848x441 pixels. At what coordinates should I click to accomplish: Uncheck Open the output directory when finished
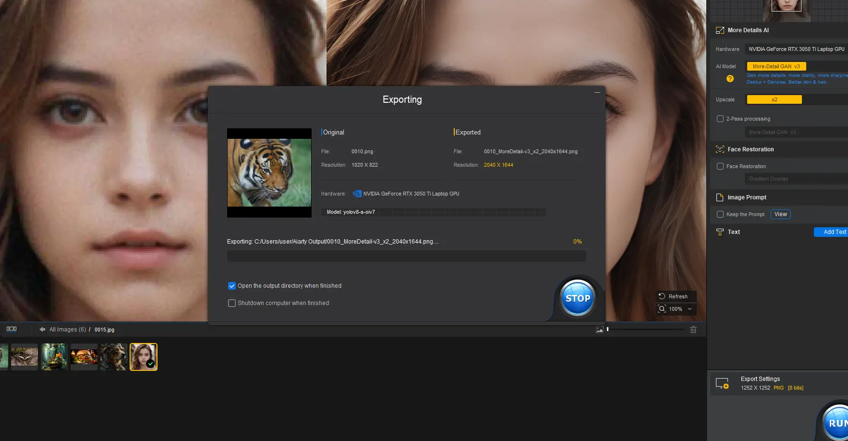click(x=232, y=286)
